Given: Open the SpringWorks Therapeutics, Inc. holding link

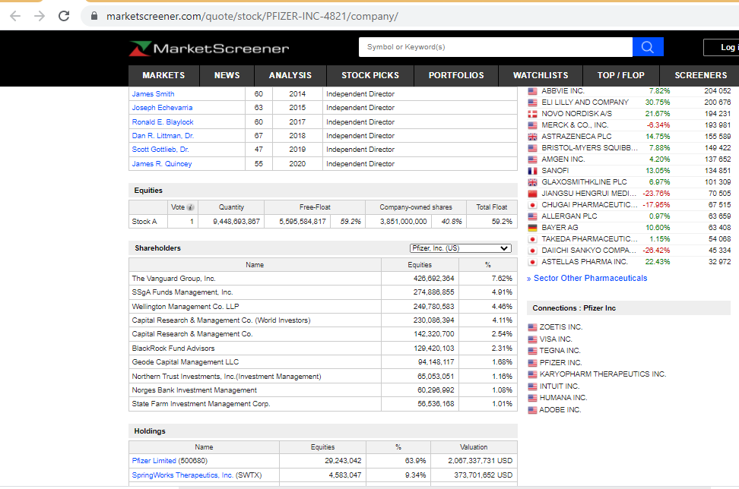Looking at the screenshot, I should (182, 475).
